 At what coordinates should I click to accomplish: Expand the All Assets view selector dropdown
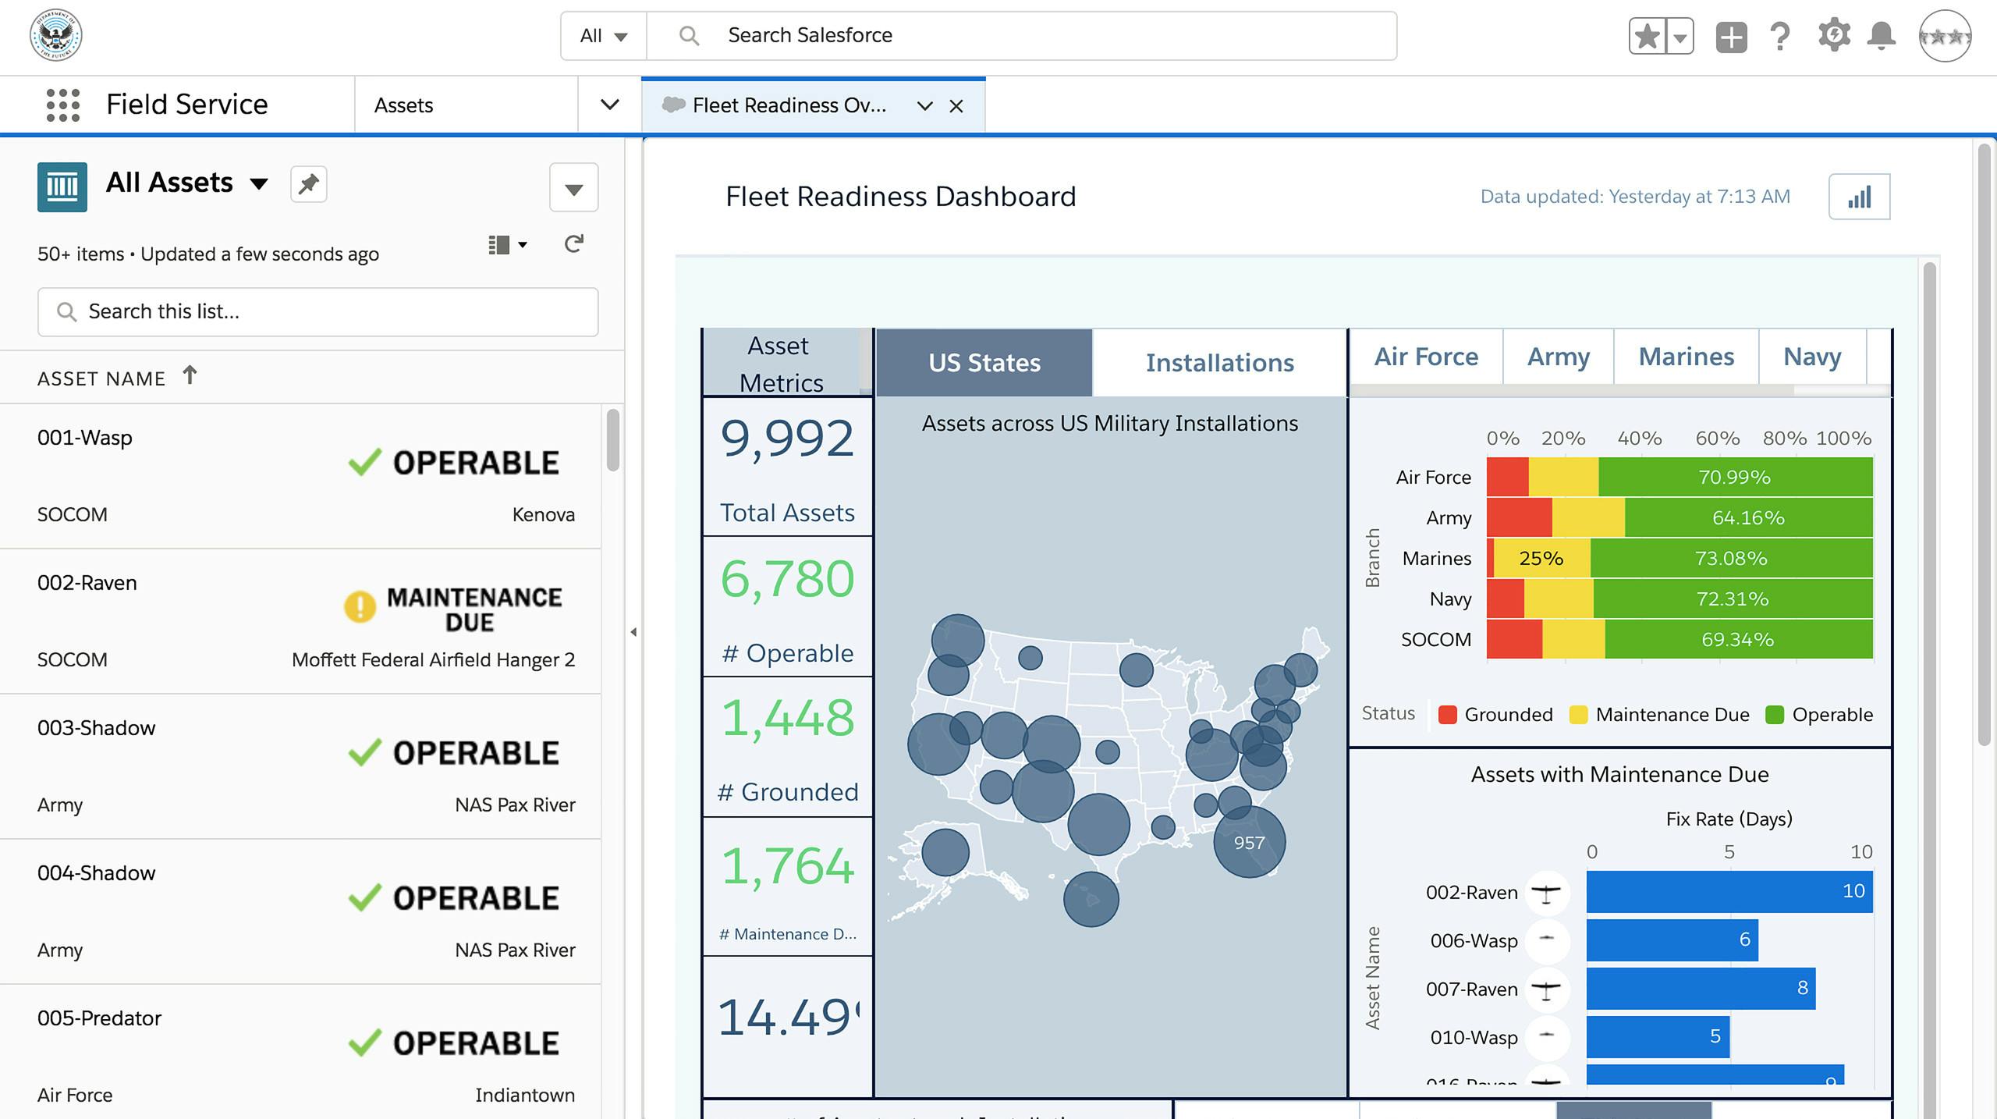pos(261,181)
